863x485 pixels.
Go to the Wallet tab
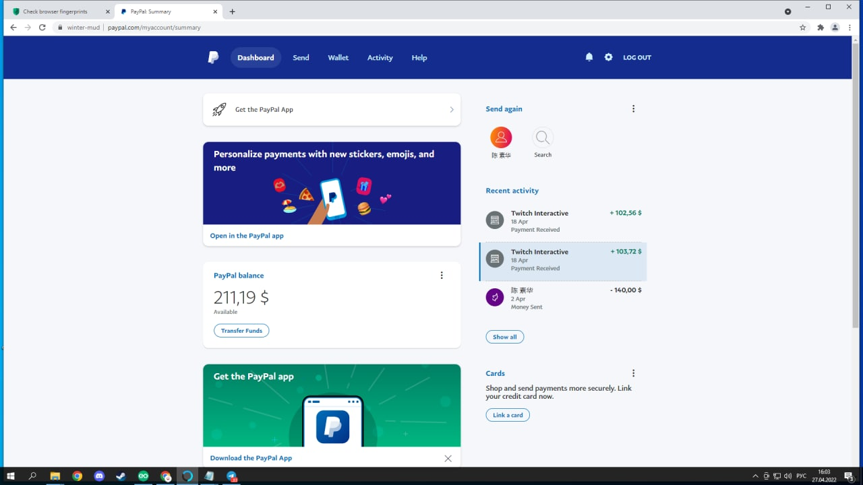(x=338, y=58)
